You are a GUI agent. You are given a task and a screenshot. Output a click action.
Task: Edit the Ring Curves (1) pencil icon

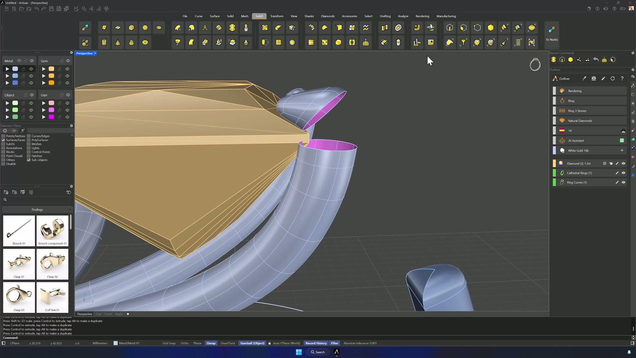617,182
